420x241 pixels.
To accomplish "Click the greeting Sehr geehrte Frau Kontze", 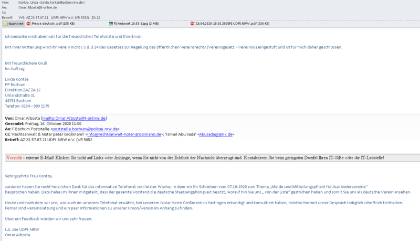I will point(29,176).
